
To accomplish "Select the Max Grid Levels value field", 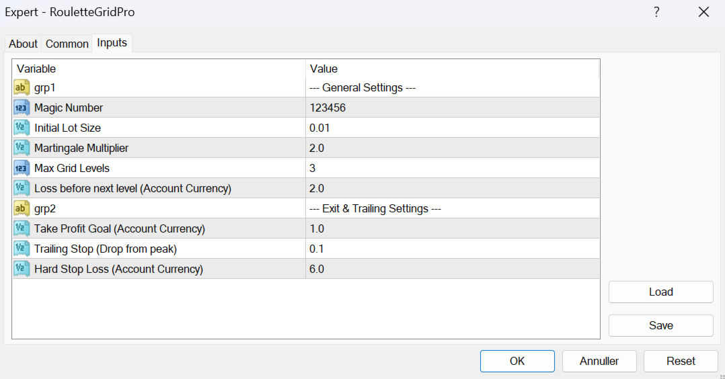I will tap(452, 168).
